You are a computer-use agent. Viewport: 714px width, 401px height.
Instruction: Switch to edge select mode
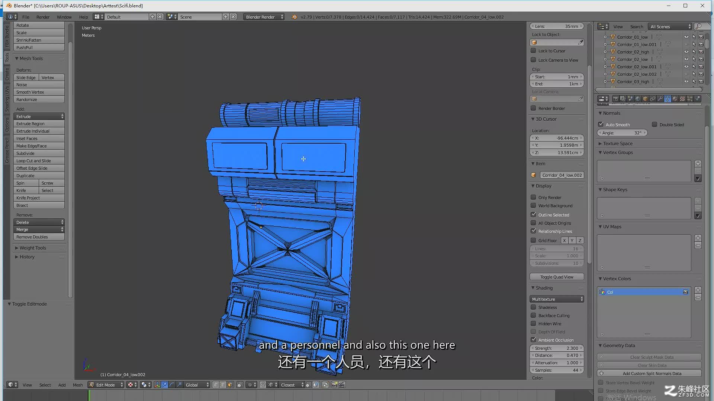[x=223, y=385]
